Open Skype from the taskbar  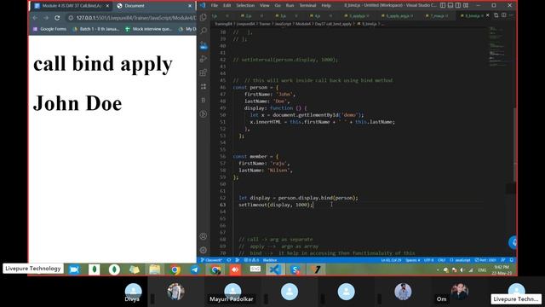[x=295, y=269]
